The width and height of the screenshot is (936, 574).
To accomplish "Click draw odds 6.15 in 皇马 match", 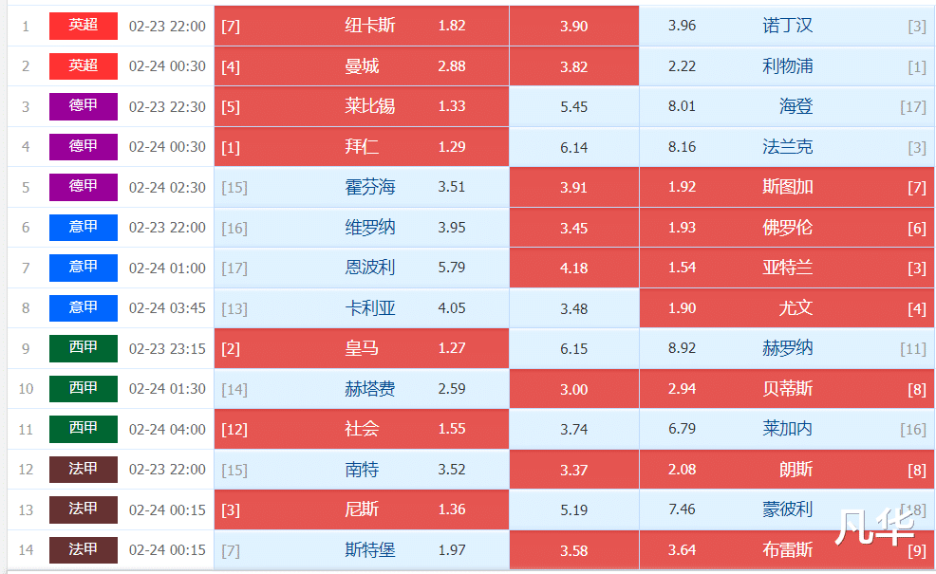I will click(x=573, y=348).
